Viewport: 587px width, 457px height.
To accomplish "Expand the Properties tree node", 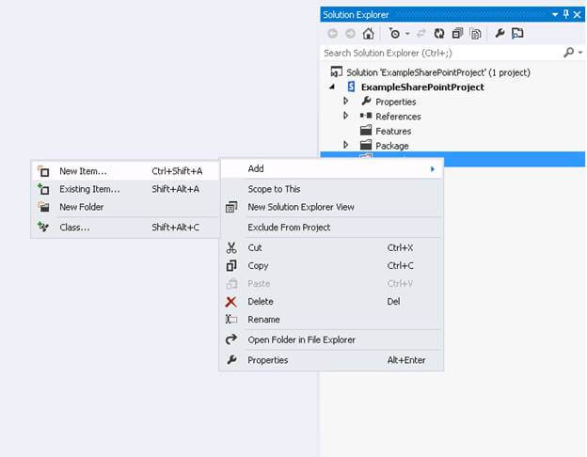I will pos(346,101).
